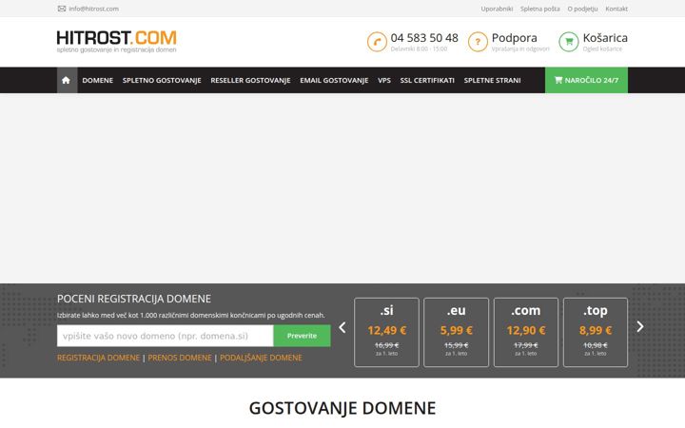
Task: Open SSL certifikati page
Action: click(427, 80)
